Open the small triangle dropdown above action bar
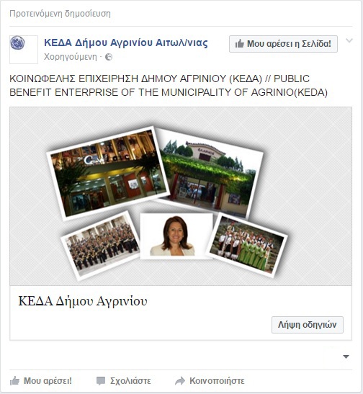The width and height of the screenshot is (363, 394). [346, 357]
